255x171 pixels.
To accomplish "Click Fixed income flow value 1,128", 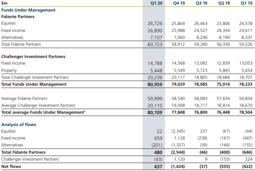I will point(179,138).
